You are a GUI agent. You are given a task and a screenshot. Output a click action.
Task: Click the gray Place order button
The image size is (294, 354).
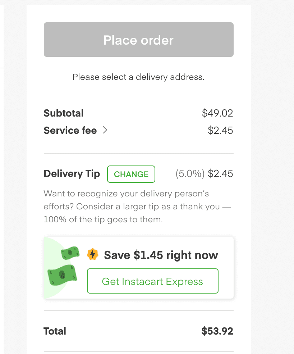point(138,40)
